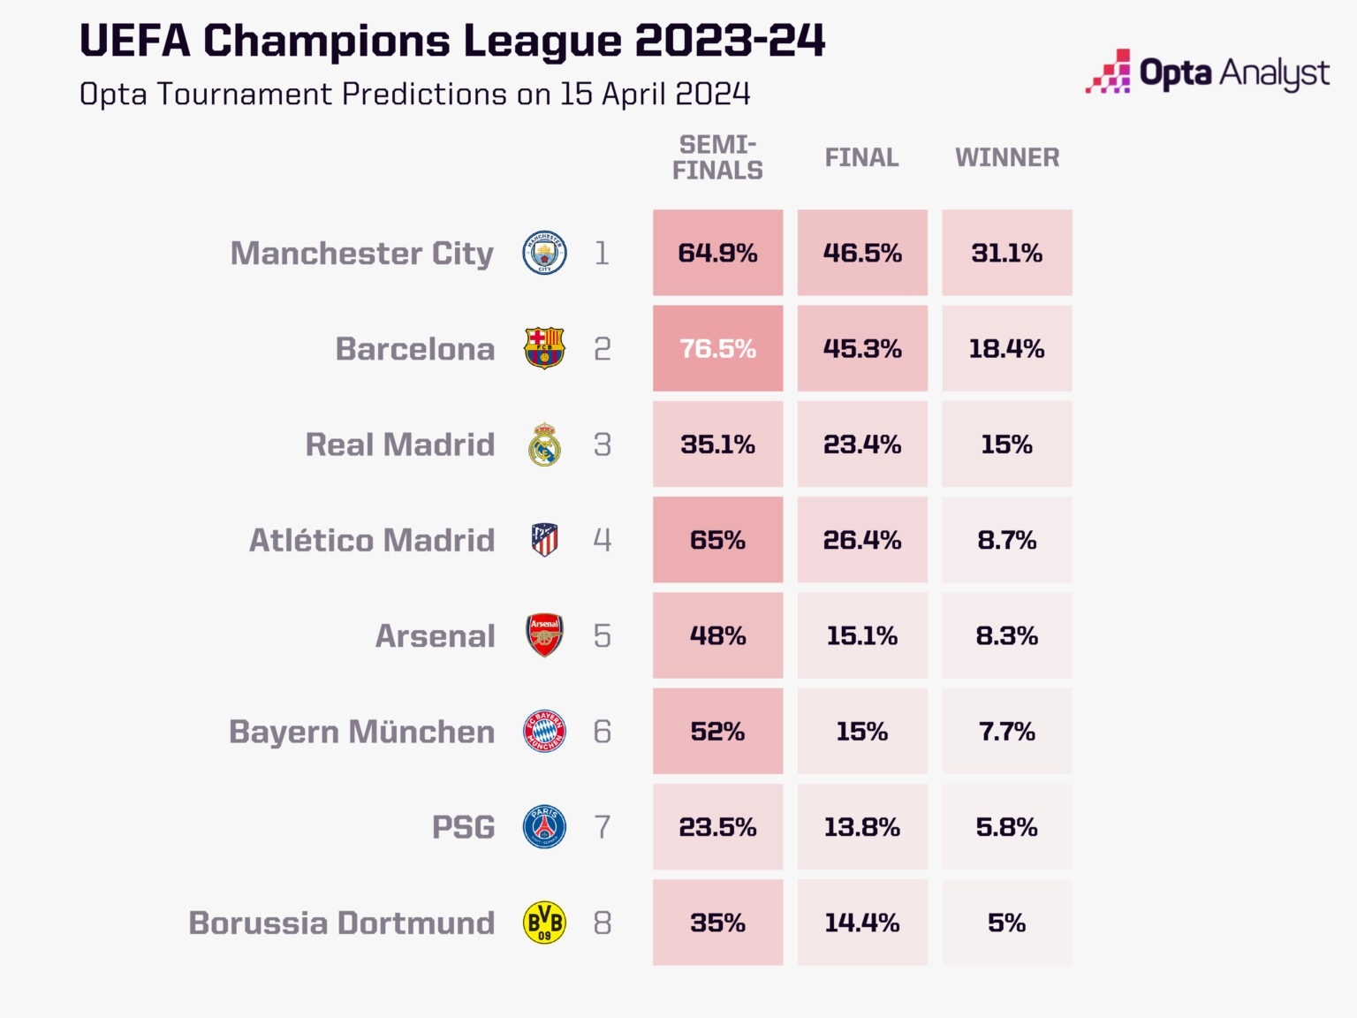This screenshot has width=1357, height=1018.
Task: Select the FINAL column header
Action: (861, 157)
